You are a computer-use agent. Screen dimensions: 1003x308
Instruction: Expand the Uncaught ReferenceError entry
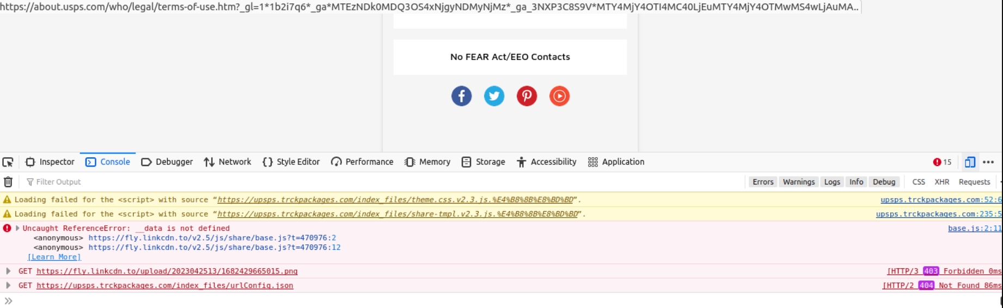pyautogui.click(x=17, y=228)
